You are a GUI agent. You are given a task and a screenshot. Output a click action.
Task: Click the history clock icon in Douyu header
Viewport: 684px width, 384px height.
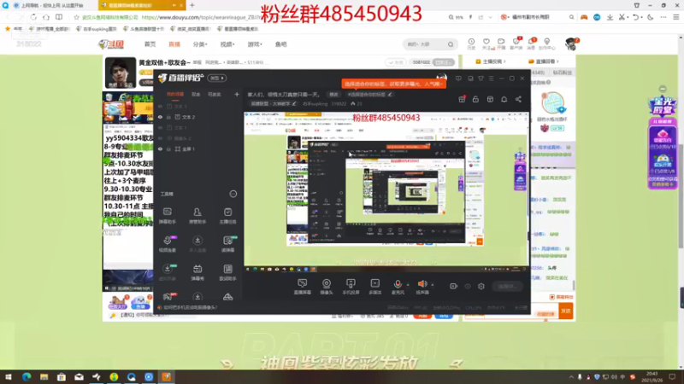[x=471, y=44]
